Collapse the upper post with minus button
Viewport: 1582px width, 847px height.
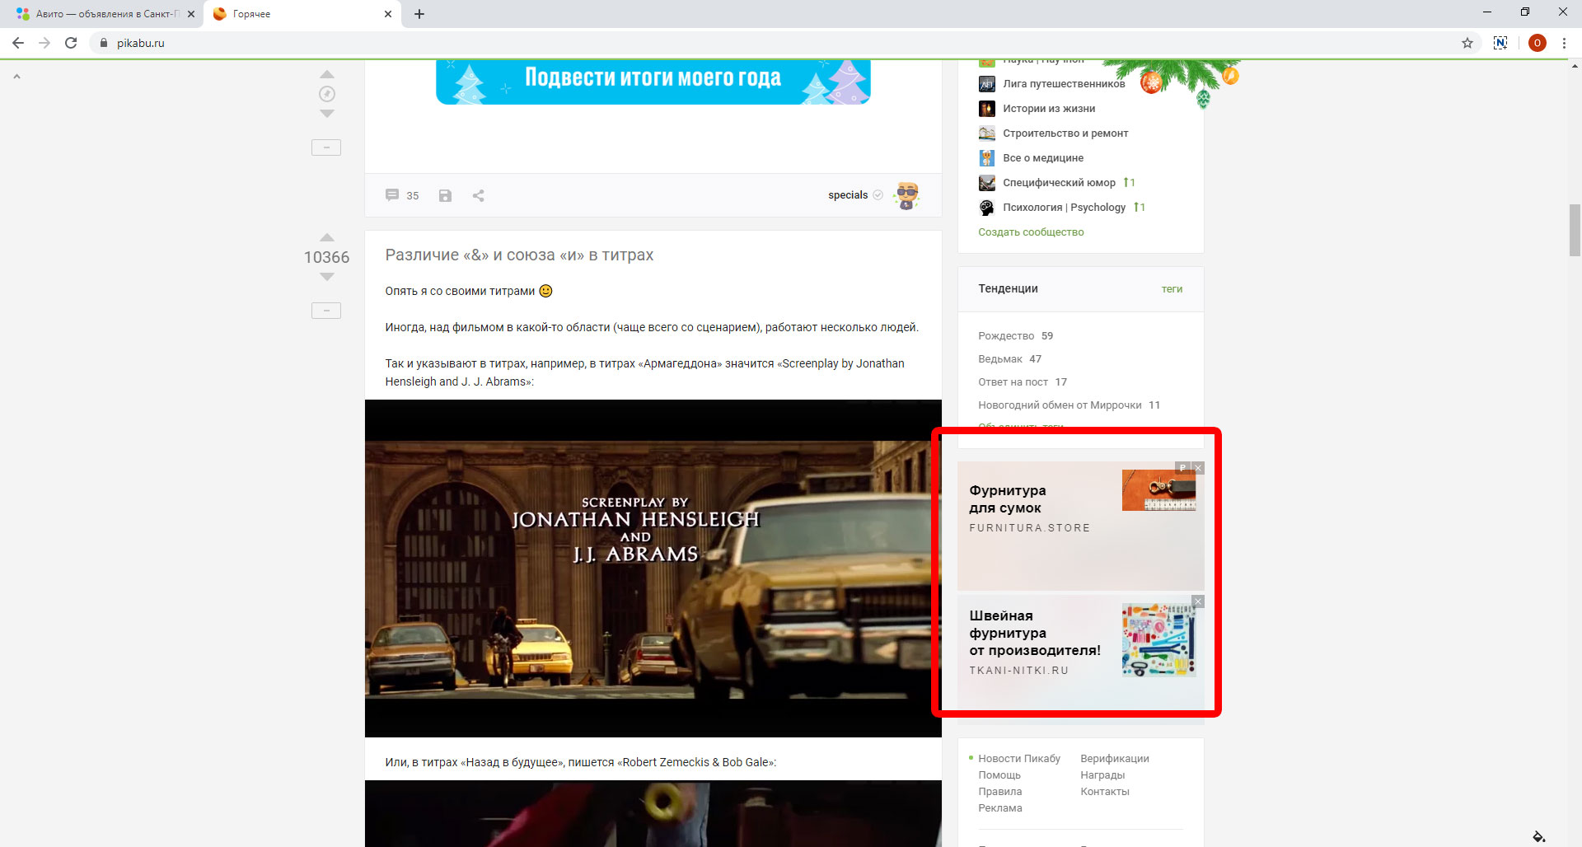pos(326,147)
